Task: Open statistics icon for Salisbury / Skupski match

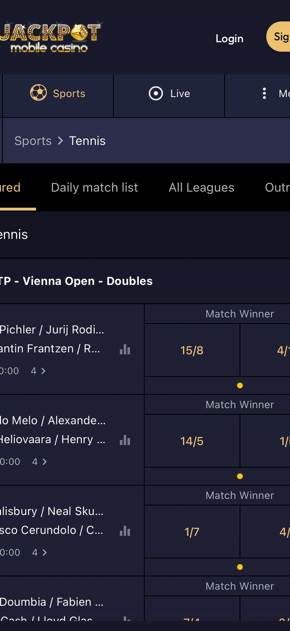Action: (125, 531)
